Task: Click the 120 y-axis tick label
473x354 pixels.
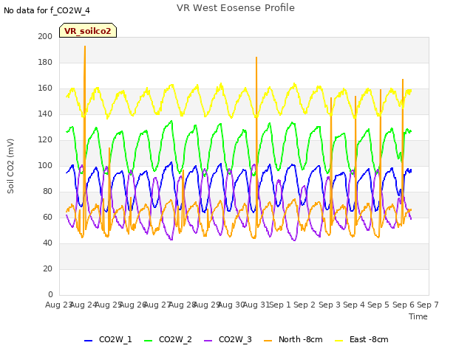Action: coord(45,139)
